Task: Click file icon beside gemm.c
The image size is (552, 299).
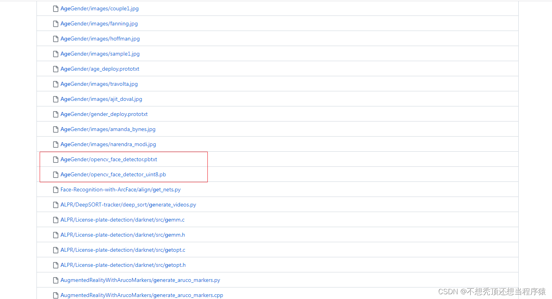Action: point(56,220)
